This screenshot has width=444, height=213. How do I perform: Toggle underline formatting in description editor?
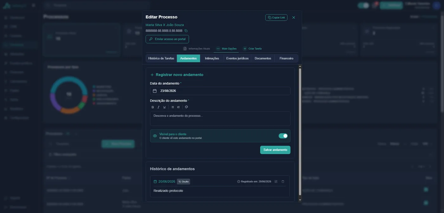pyautogui.click(x=164, y=107)
